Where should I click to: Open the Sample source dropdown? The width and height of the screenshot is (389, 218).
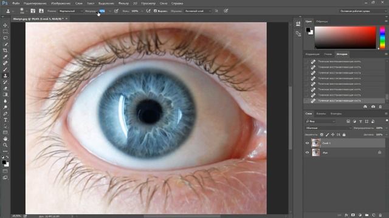[198, 11]
